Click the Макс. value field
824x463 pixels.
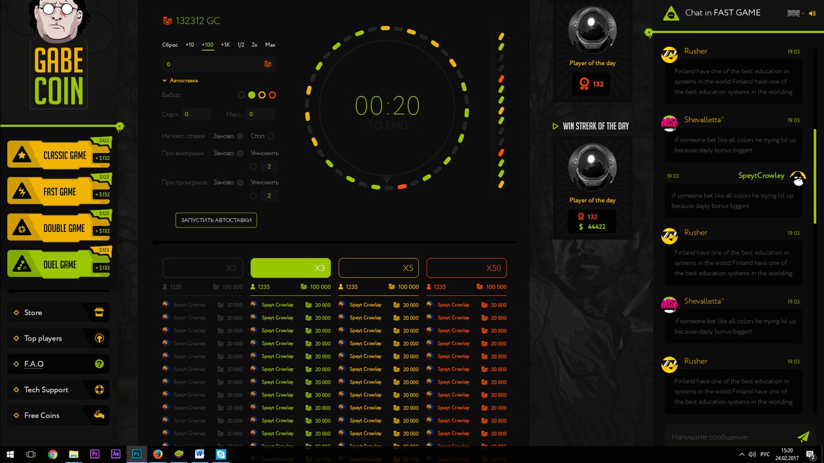tap(261, 114)
